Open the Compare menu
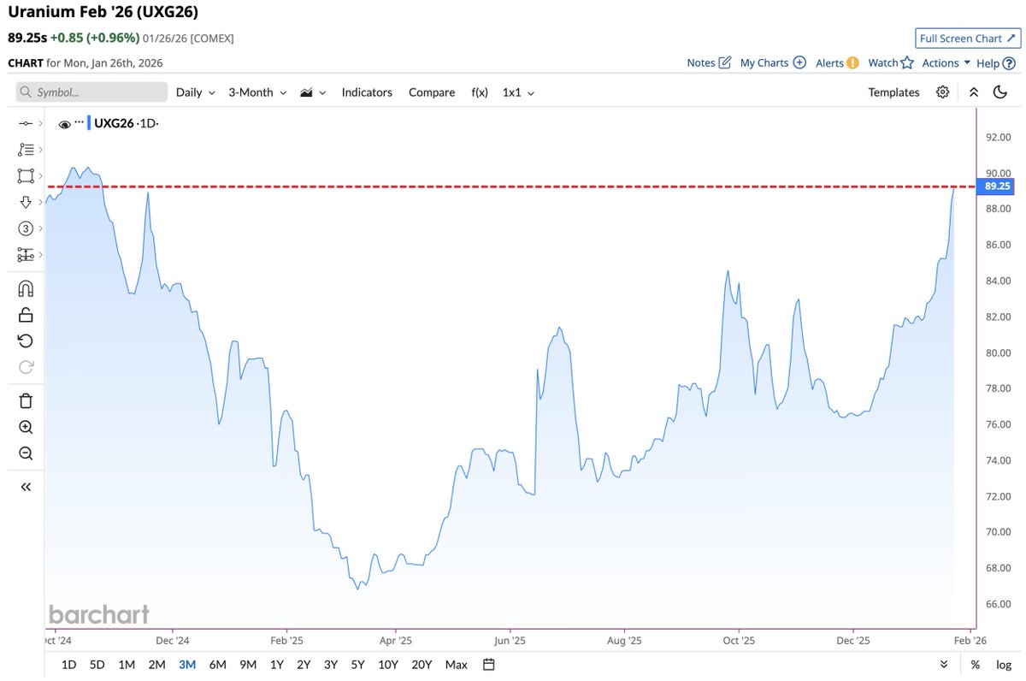The width and height of the screenshot is (1026, 681). (432, 92)
